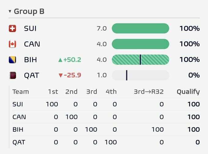The width and height of the screenshot is (208, 154).
Task: Click the Canada flag icon
Action: click(x=13, y=44)
